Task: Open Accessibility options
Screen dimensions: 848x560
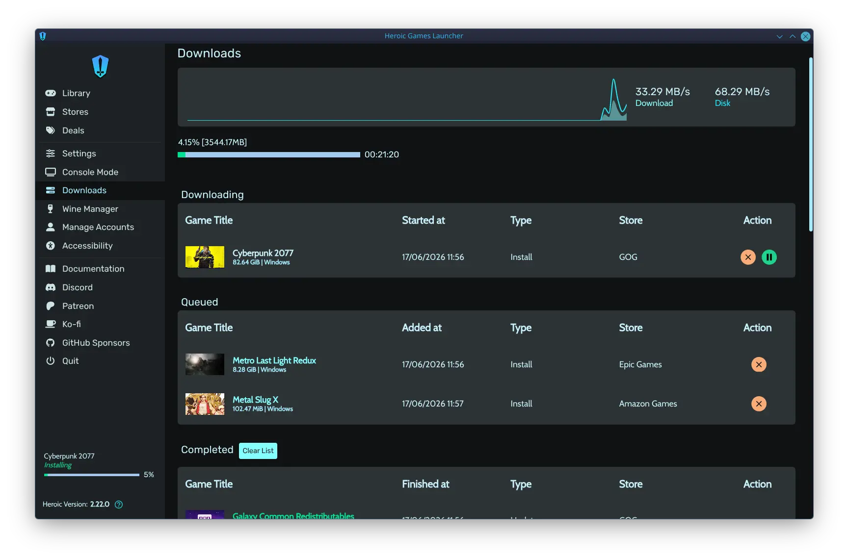Action: click(100, 246)
